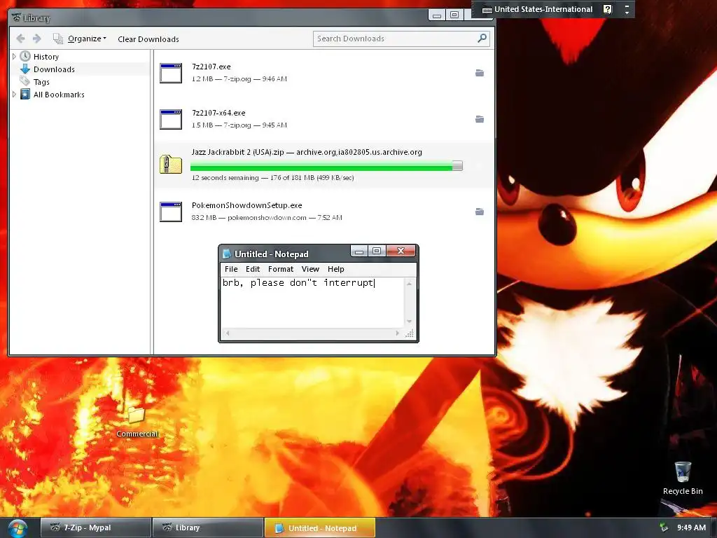The width and height of the screenshot is (717, 538).
Task: Click the PokemonShowdownSetup.exe file icon
Action: (x=171, y=212)
